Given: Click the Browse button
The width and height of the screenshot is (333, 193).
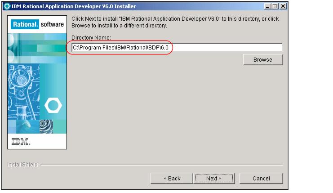Looking at the screenshot, I should (x=263, y=59).
